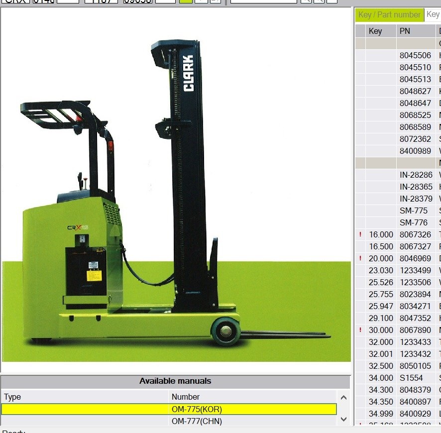This screenshot has height=433, width=441.
Task: Select part number 1233499
Action: point(415,270)
